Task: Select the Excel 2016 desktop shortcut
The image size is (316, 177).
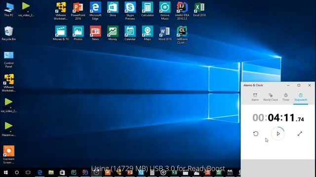Action: [x=199, y=10]
